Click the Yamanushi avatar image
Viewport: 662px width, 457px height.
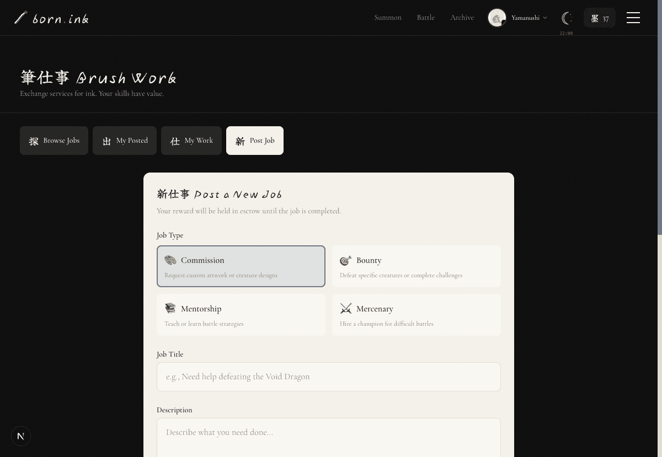click(x=496, y=18)
